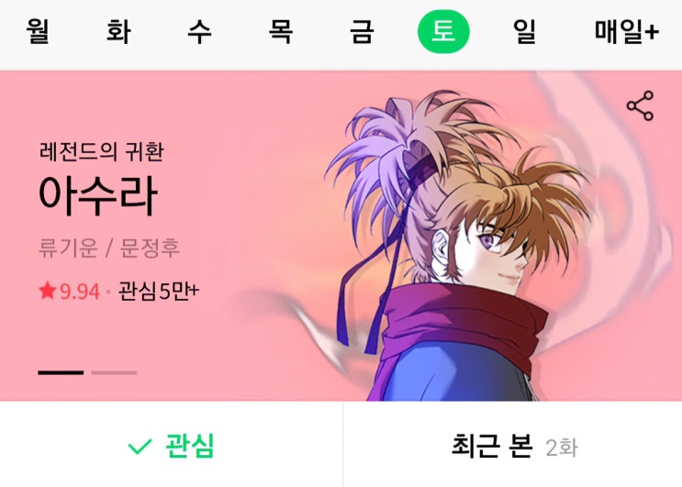
Task: Click the character illustration on banner
Action: (x=457, y=243)
